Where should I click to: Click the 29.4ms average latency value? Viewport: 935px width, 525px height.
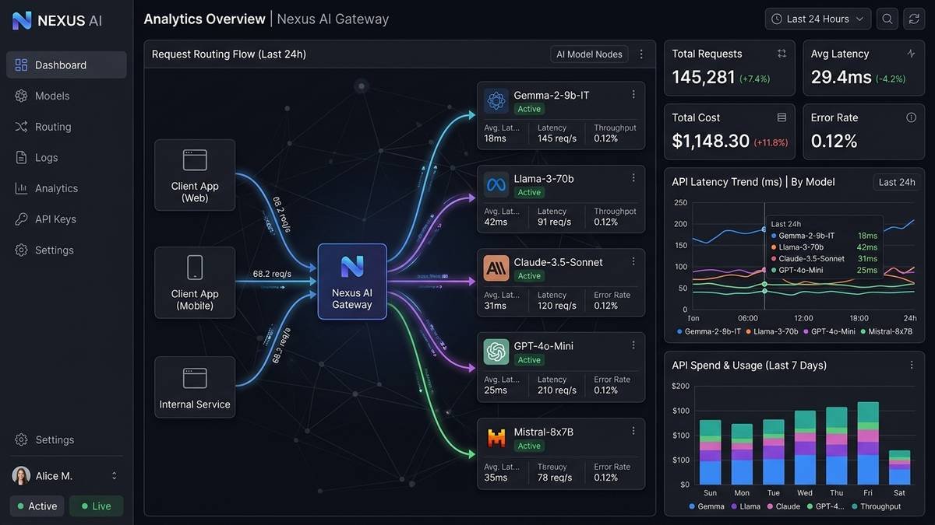841,77
